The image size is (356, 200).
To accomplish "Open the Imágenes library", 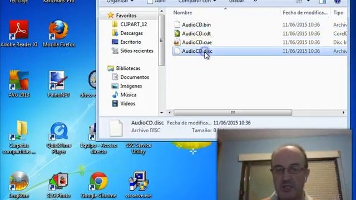I will pyautogui.click(x=131, y=86).
